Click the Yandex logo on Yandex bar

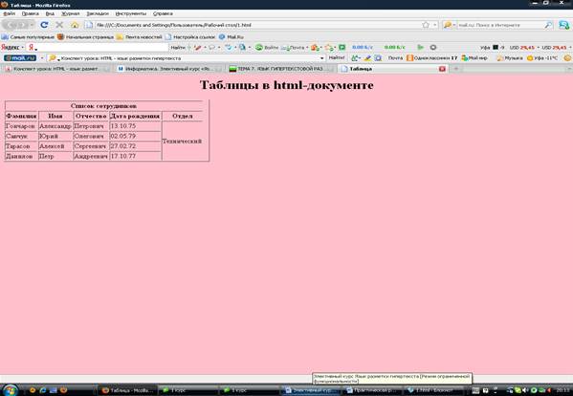(10, 48)
